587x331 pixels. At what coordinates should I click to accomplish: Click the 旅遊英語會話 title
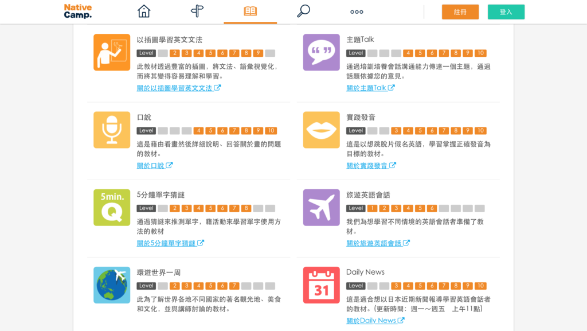[368, 194]
